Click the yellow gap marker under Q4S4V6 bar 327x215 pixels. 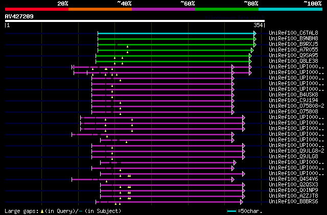pos(106,181)
